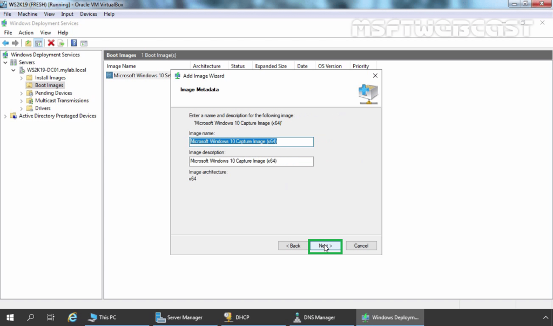The image size is (553, 326).
Task: Click the Image description text field
Action: point(251,162)
